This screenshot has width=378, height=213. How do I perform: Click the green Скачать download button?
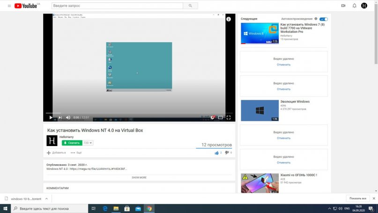tap(72, 143)
